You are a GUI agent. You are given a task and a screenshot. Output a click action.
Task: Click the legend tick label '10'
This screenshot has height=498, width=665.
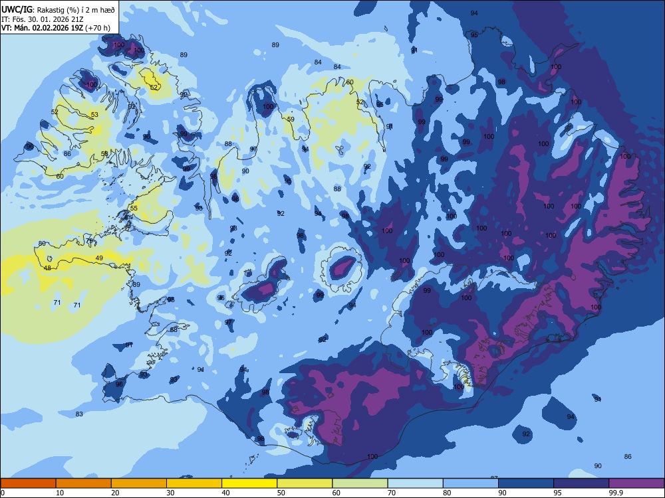[60, 493]
